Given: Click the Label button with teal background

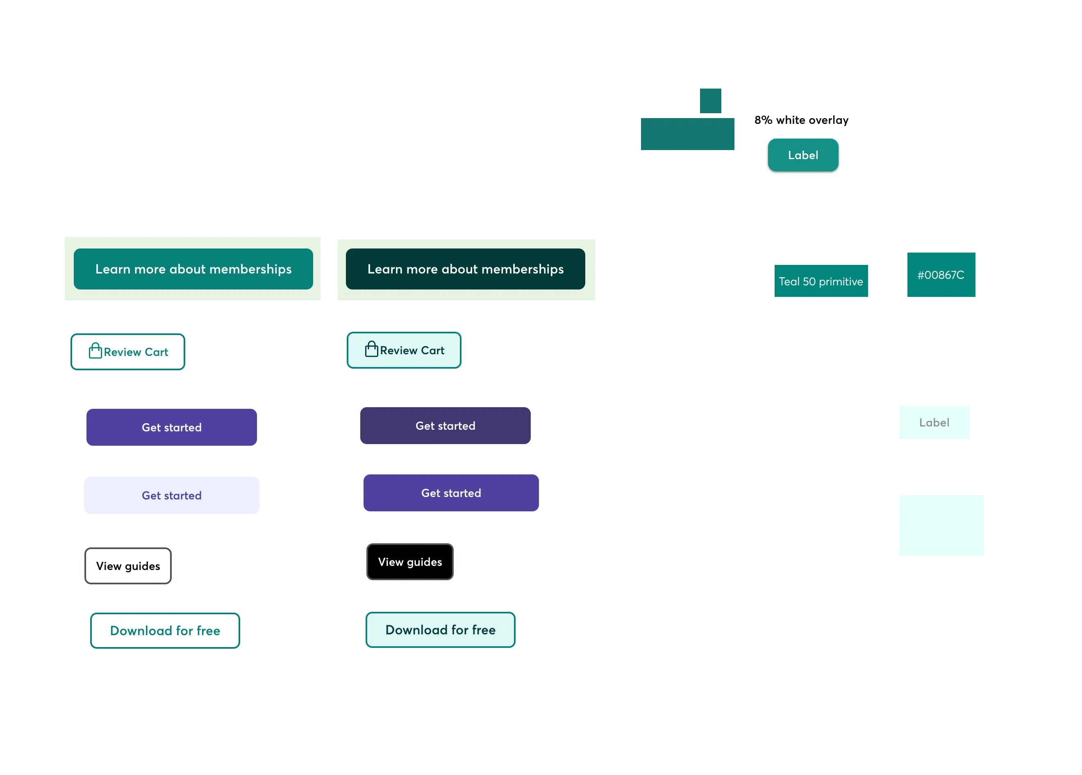Looking at the screenshot, I should tap(802, 155).
